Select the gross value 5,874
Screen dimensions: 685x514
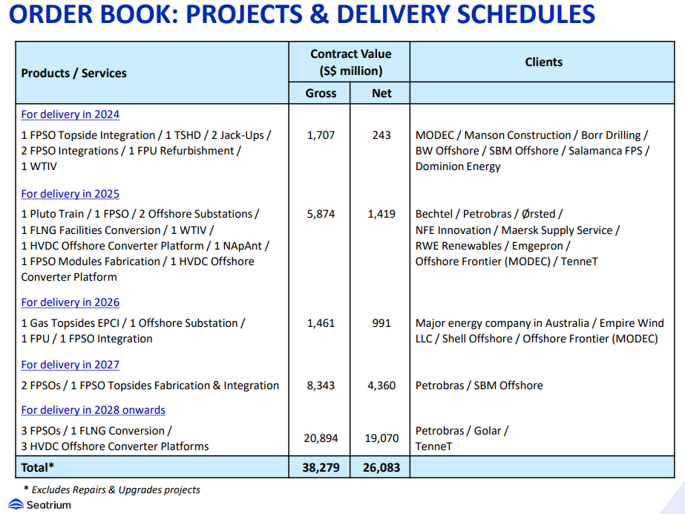[x=321, y=214]
